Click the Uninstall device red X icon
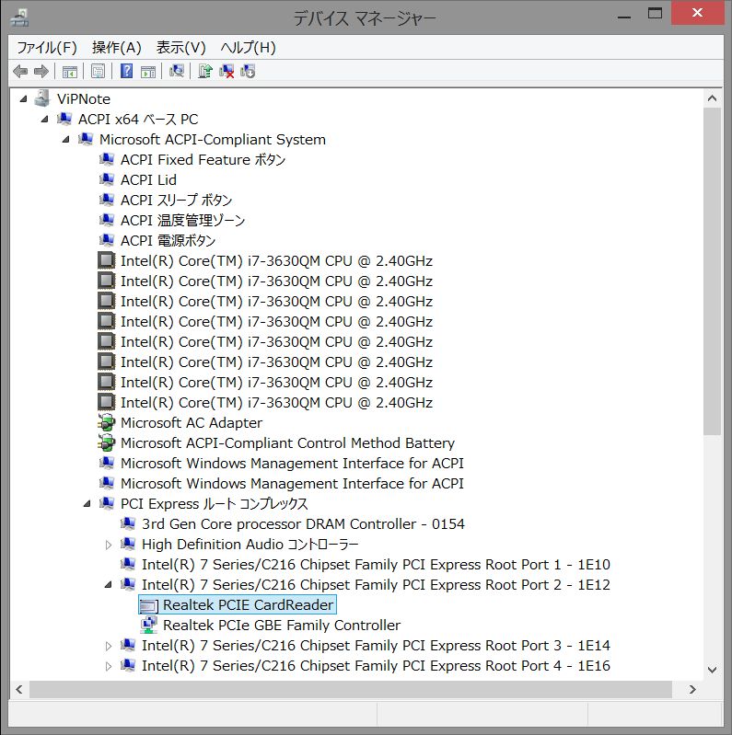This screenshot has width=732, height=735. [x=227, y=71]
